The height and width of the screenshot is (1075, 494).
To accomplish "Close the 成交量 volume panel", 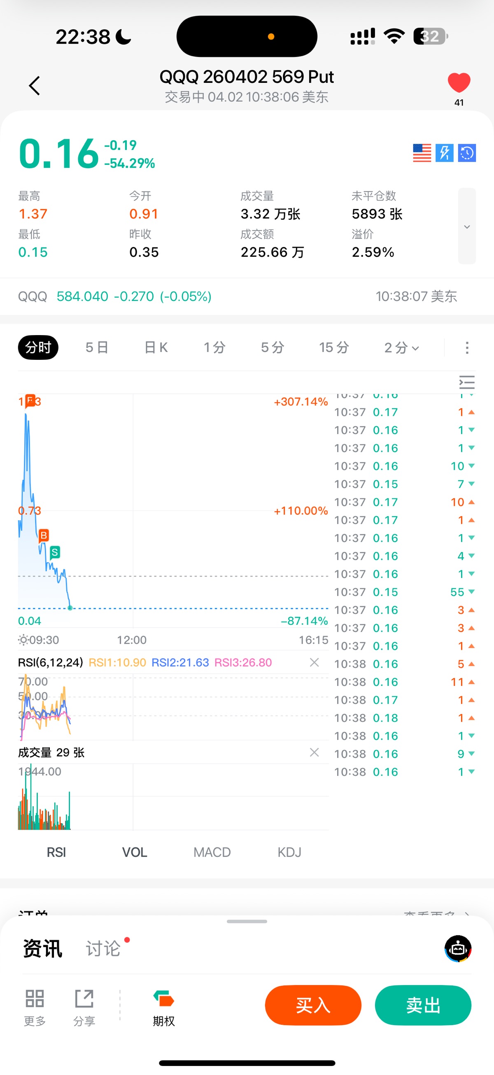I will pos(315,752).
